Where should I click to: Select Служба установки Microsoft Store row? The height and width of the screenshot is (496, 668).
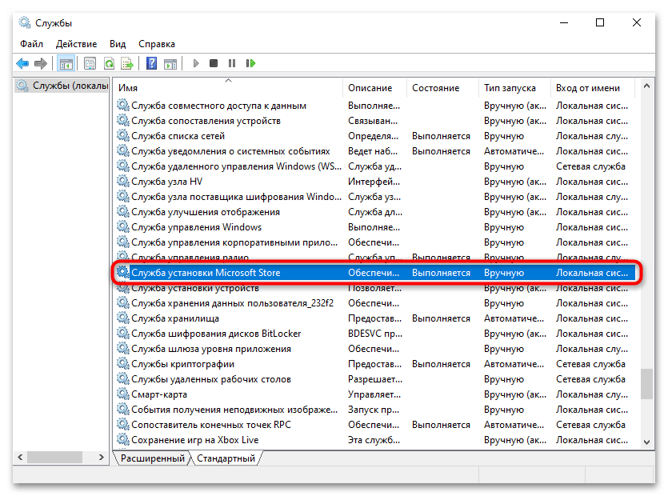(x=376, y=272)
